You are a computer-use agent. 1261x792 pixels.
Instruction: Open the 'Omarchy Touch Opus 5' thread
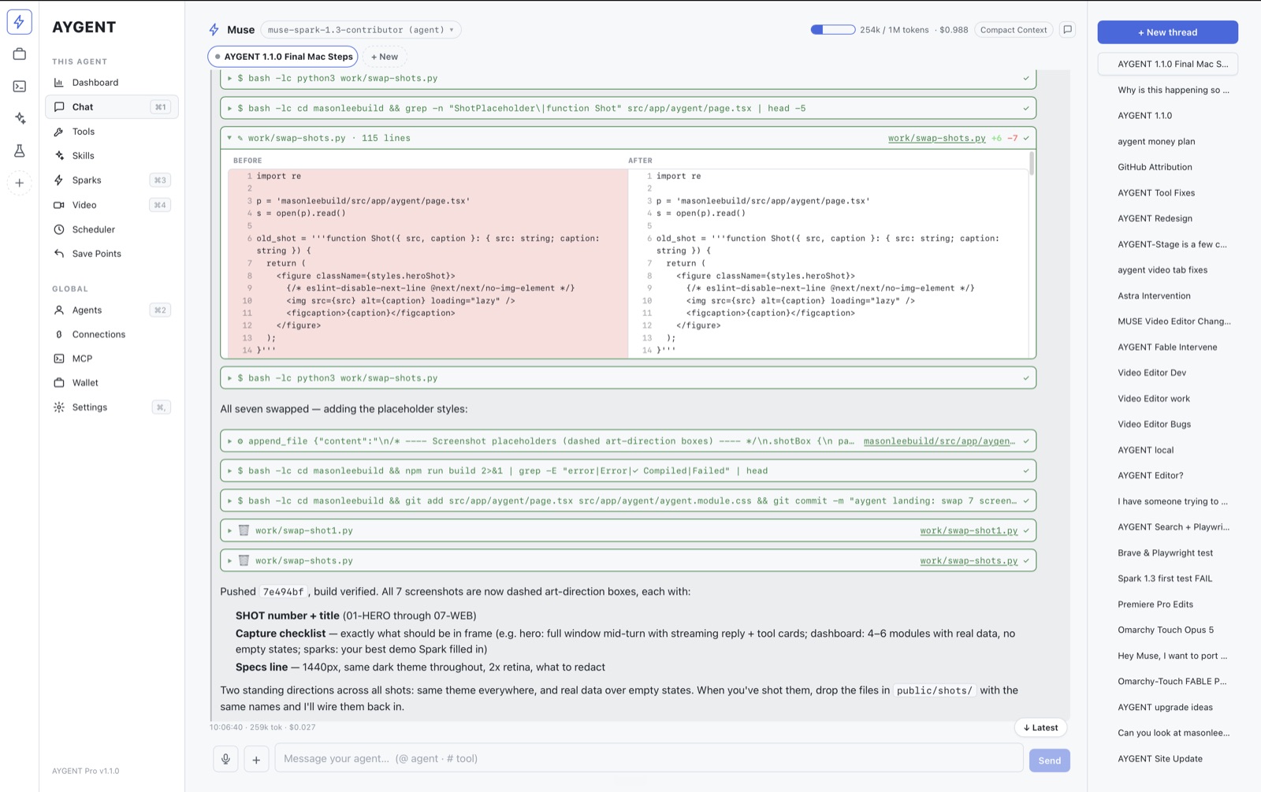[1167, 630]
